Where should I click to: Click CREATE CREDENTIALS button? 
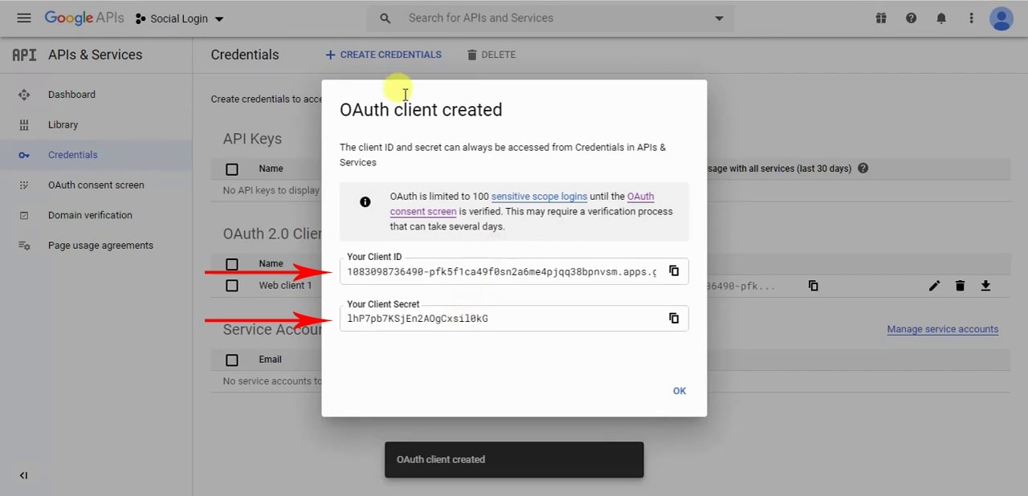click(x=383, y=55)
